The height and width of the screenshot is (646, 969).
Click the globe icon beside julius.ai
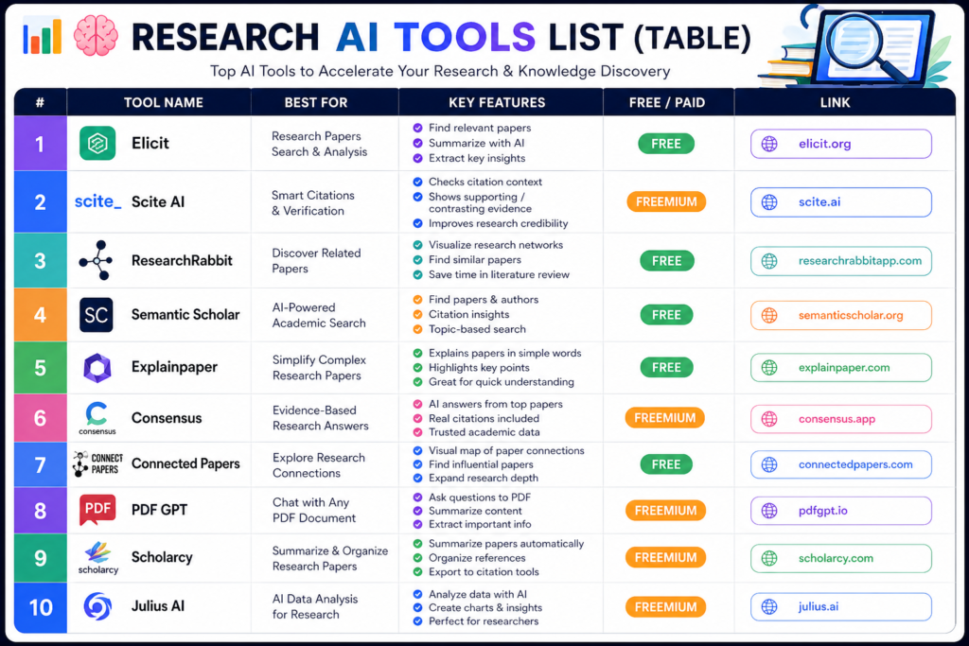click(769, 606)
